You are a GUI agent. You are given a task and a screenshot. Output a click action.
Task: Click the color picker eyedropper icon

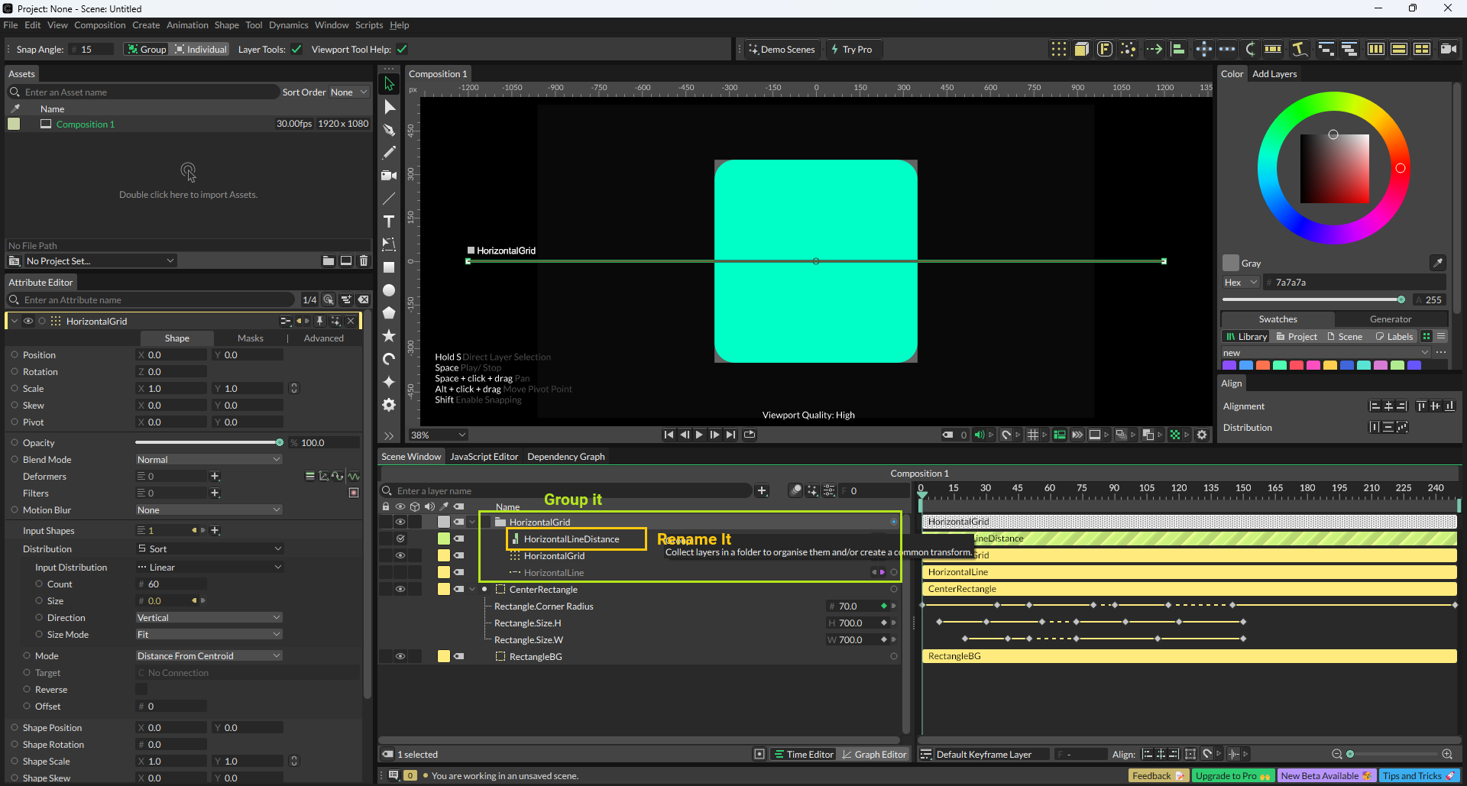pyautogui.click(x=1437, y=263)
